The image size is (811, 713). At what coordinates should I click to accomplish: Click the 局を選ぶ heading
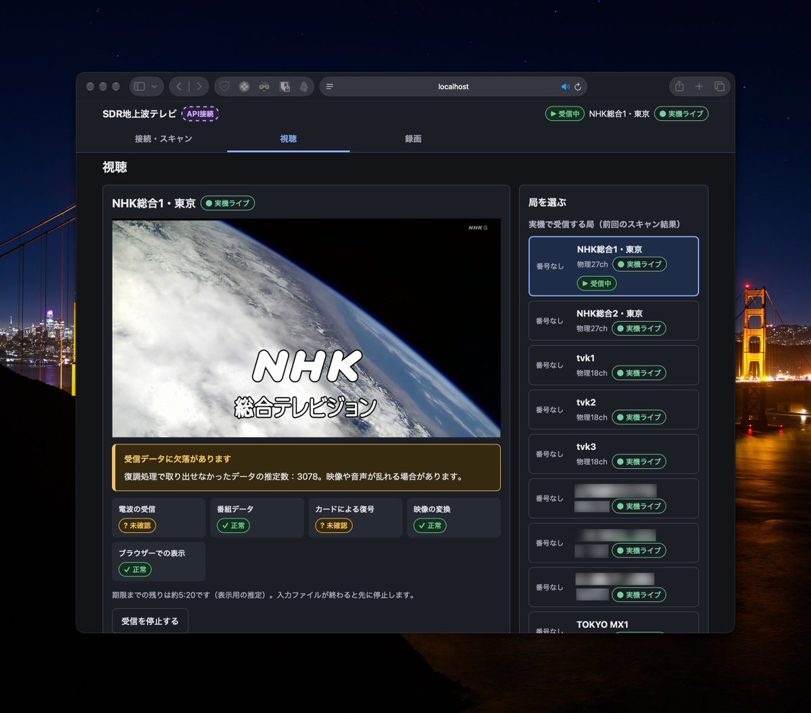click(547, 202)
